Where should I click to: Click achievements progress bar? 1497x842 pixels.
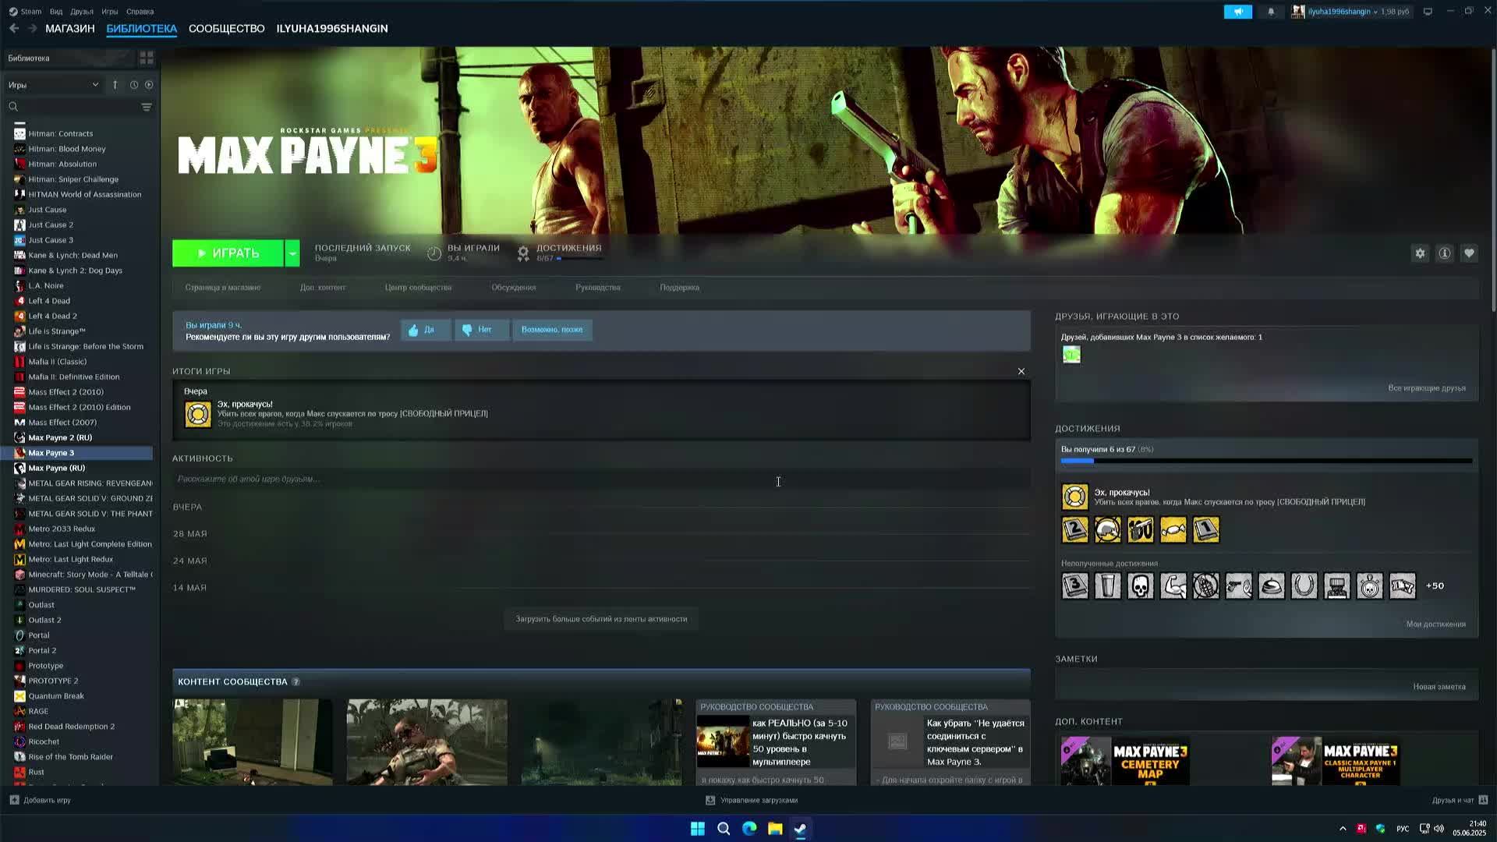tap(1266, 462)
